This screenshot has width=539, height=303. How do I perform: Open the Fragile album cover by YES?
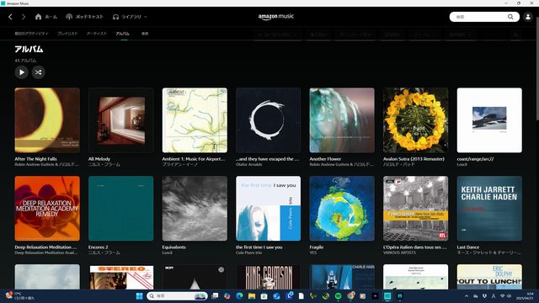[342, 208]
